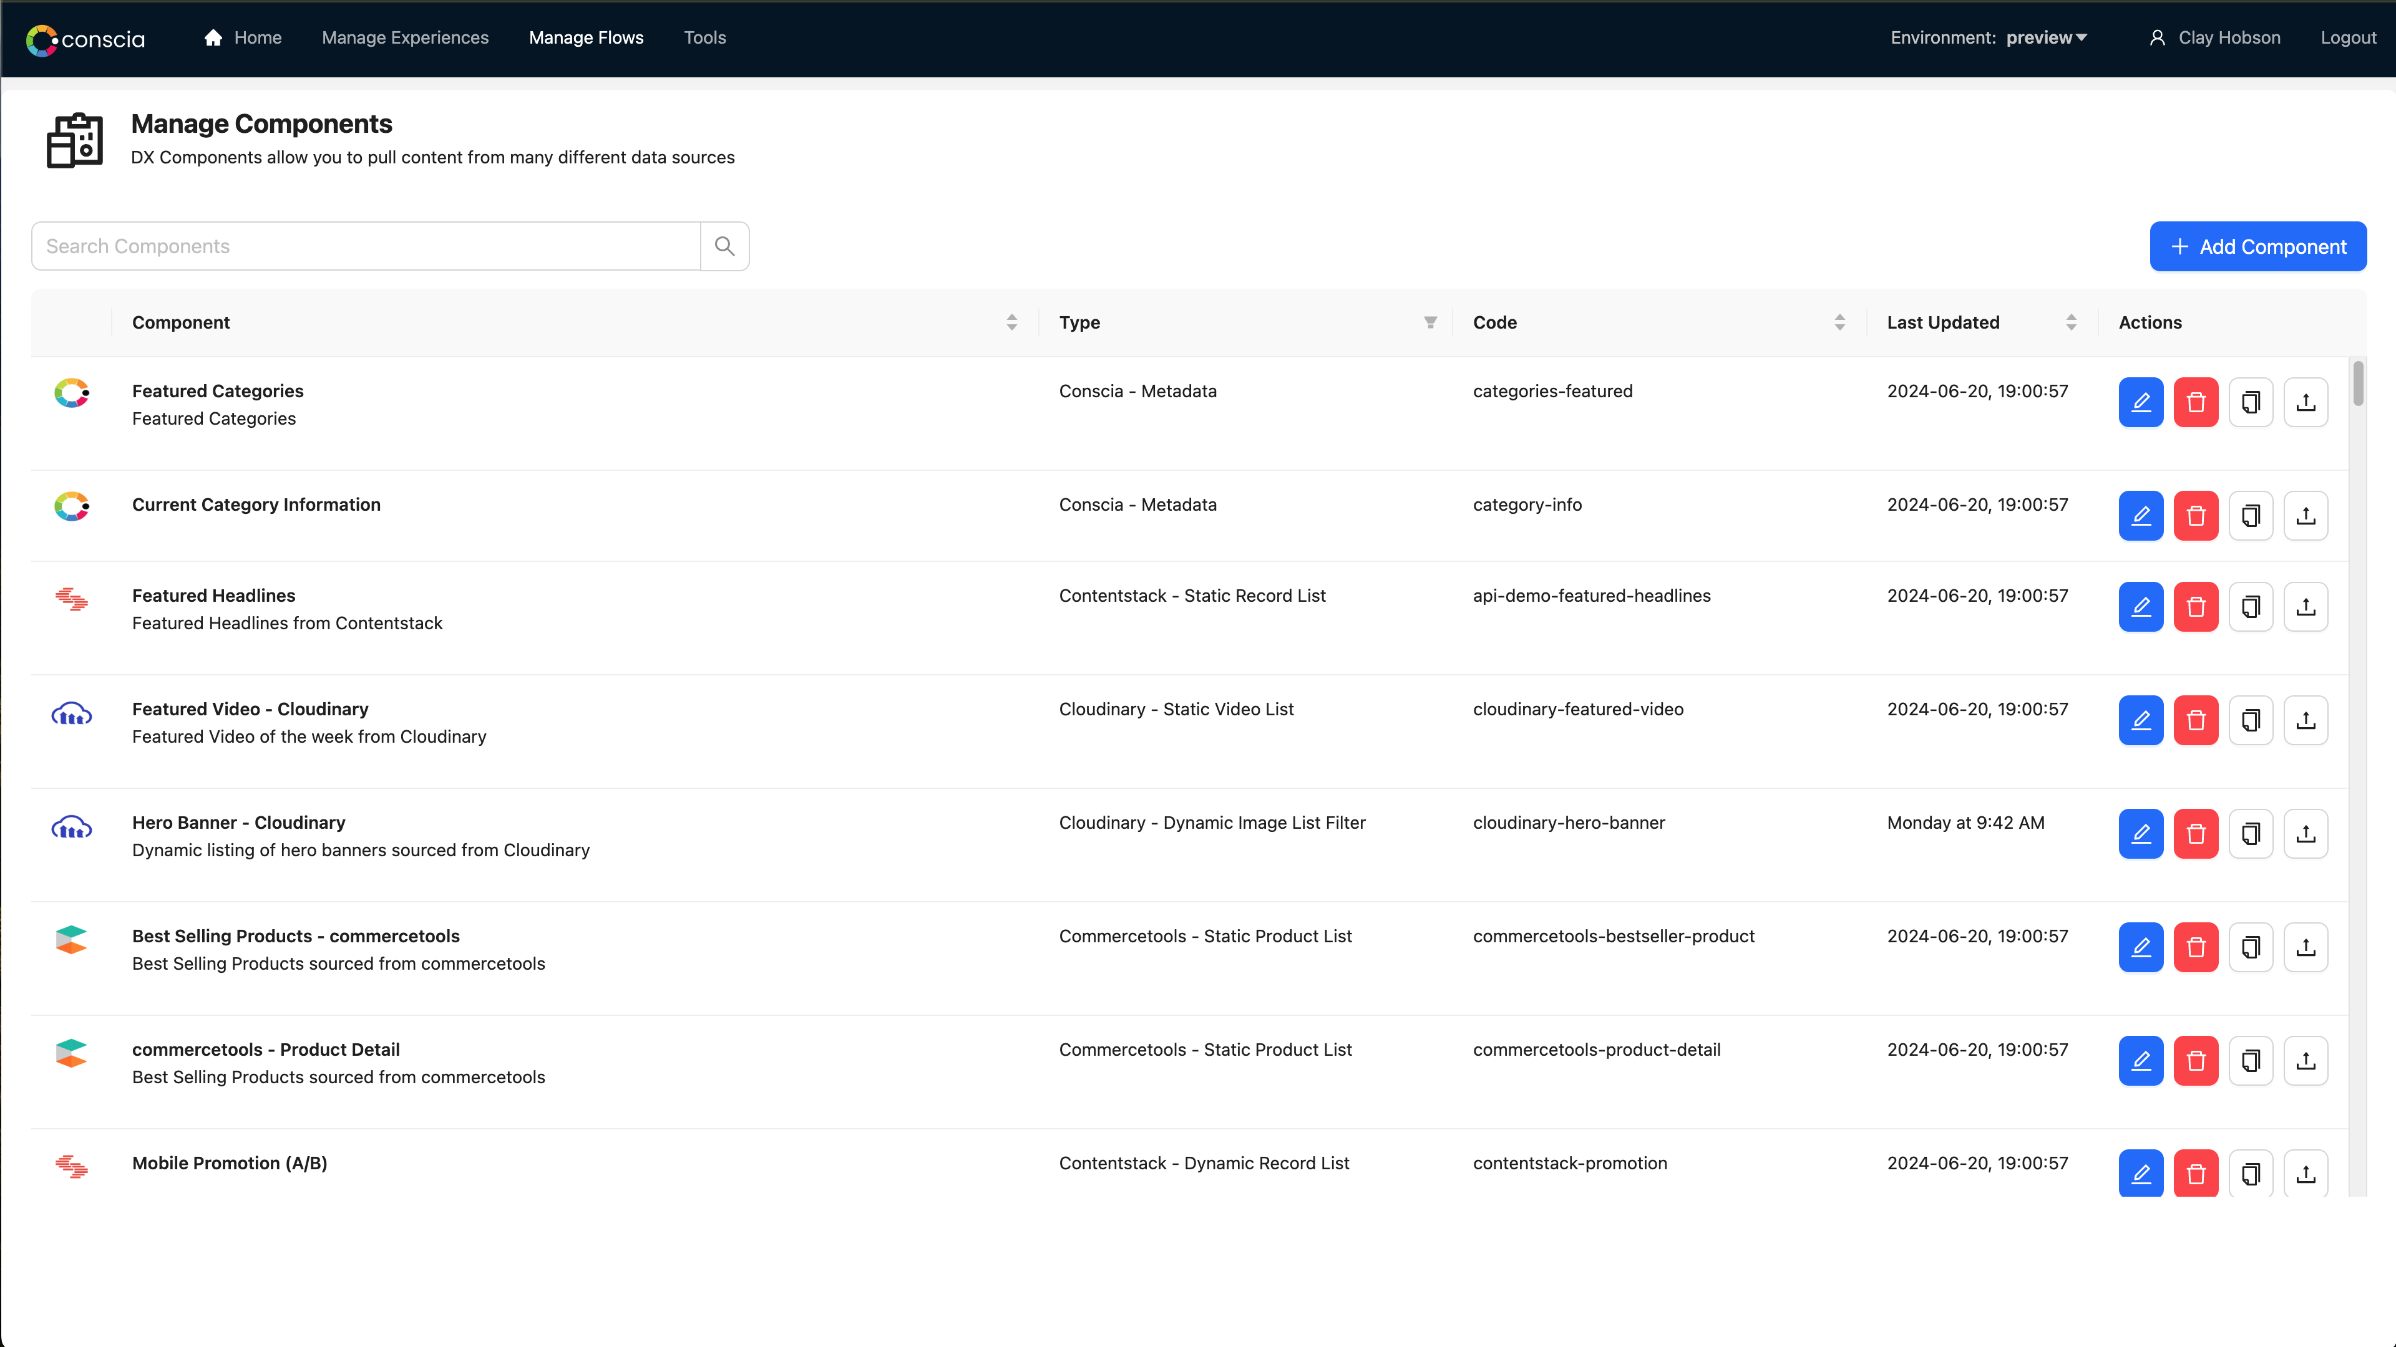Viewport: 2396px width, 1347px height.
Task: Edit the Featured Headlines component
Action: [x=2140, y=607]
